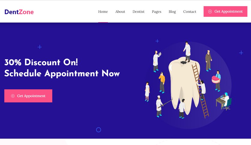The image size is (251, 145).
Task: Go to the About page
Action: [120, 12]
